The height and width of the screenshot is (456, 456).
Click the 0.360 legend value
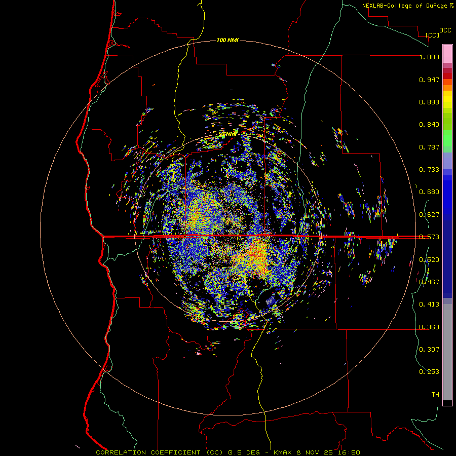429,327
